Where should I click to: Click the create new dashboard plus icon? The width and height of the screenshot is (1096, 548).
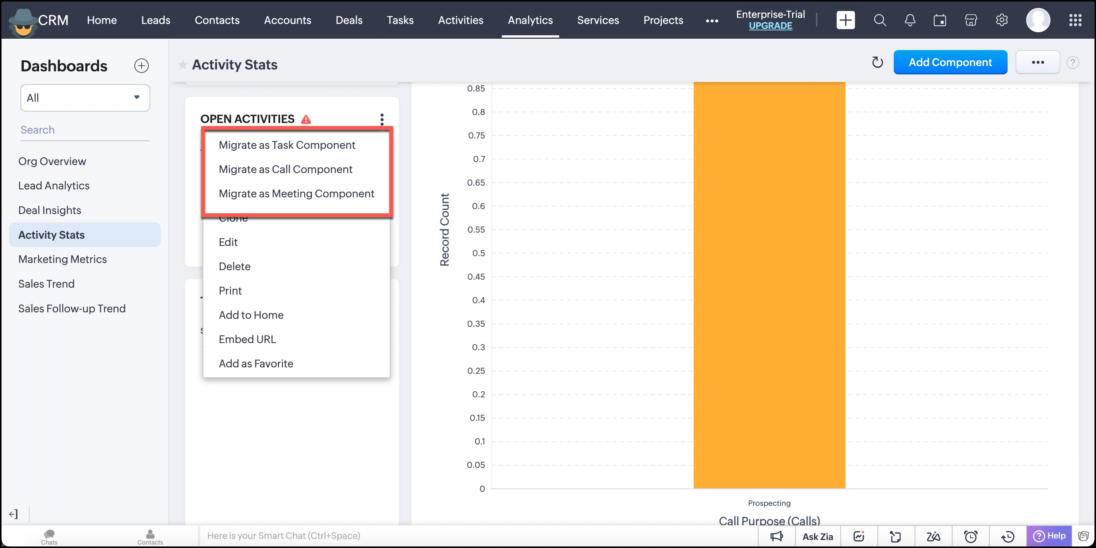pyautogui.click(x=141, y=66)
